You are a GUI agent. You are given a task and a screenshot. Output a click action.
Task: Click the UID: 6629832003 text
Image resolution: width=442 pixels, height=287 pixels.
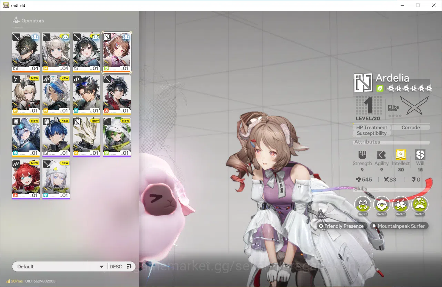point(40,281)
